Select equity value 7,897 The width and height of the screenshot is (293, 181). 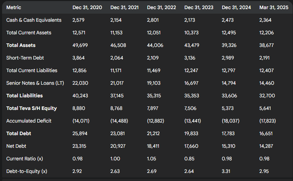pyautogui.click(x=153, y=108)
